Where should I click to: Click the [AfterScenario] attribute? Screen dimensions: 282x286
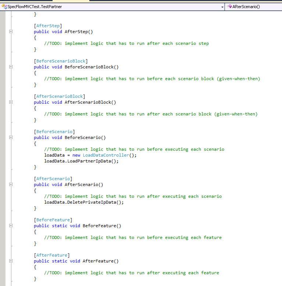tap(53, 179)
